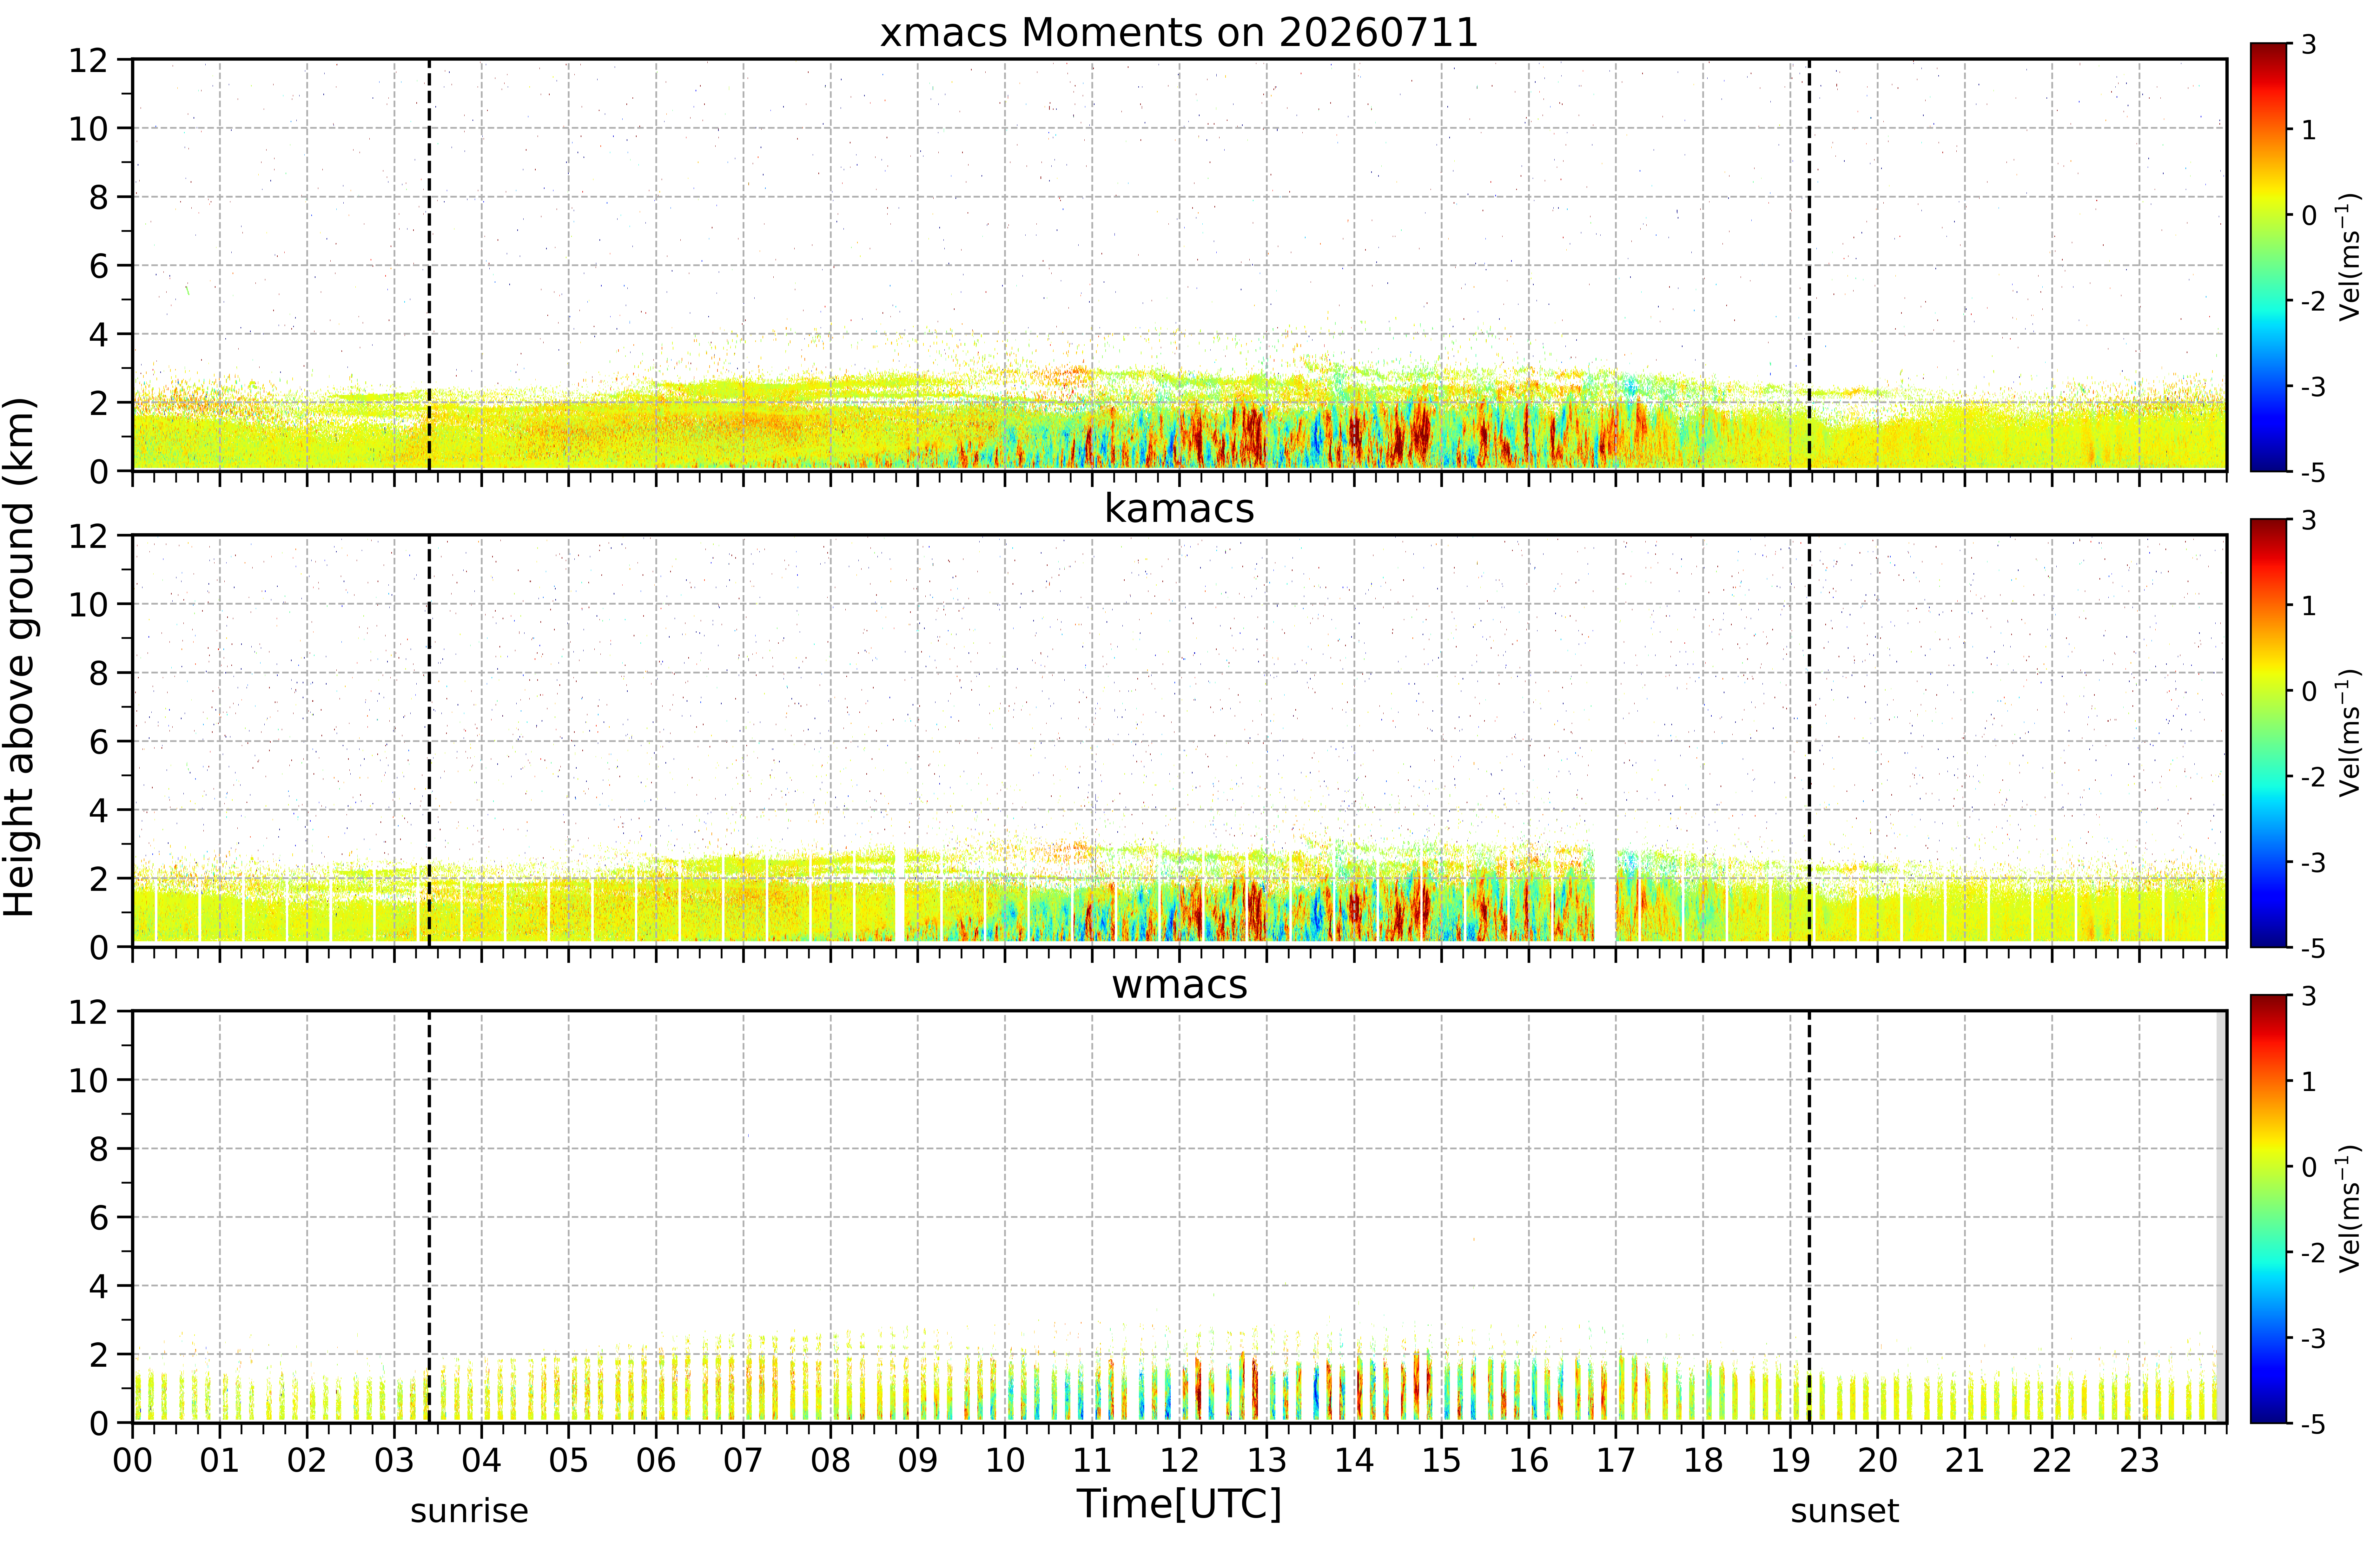Click the 10 km tick label of the xmacs panel
The height and width of the screenshot is (1545, 2380).
87,129
